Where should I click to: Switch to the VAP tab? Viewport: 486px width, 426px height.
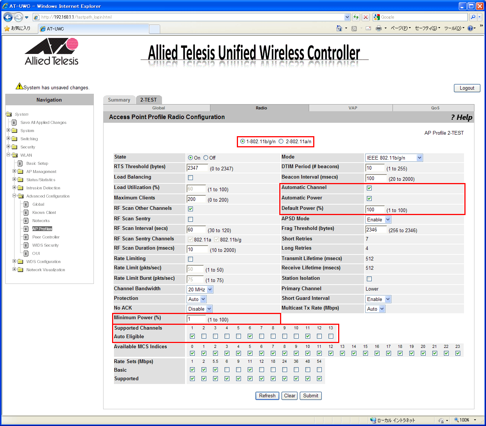[352, 108]
